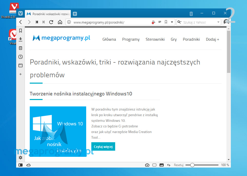This screenshot has width=247, height=176.
Task: Minimize the Vivaldi browser window
Action: [x=202, y=13]
